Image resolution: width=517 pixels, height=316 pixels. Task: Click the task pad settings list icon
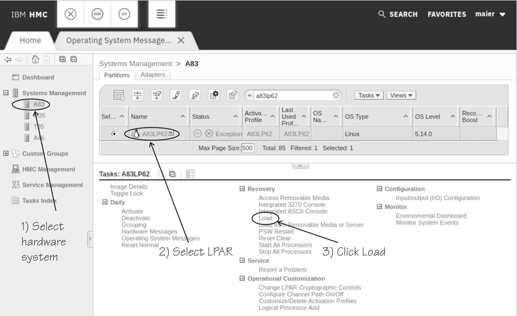tap(190, 174)
